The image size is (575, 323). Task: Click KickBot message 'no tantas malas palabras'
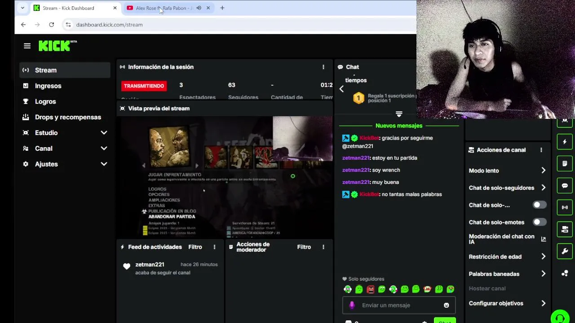pyautogui.click(x=392, y=194)
